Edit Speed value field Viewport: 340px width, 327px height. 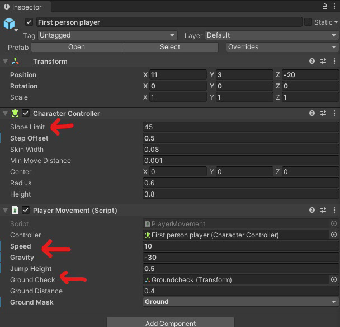(x=240, y=246)
